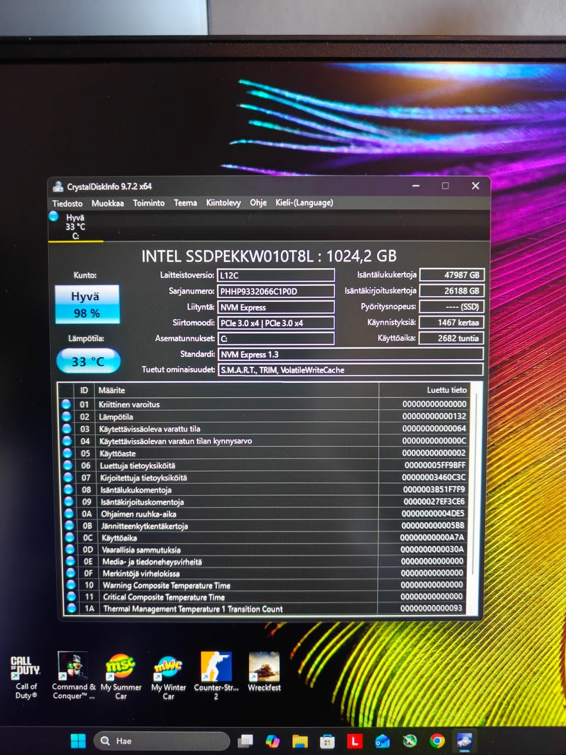
Task: Open the Call of Duty desktop shortcut
Action: (x=25, y=669)
